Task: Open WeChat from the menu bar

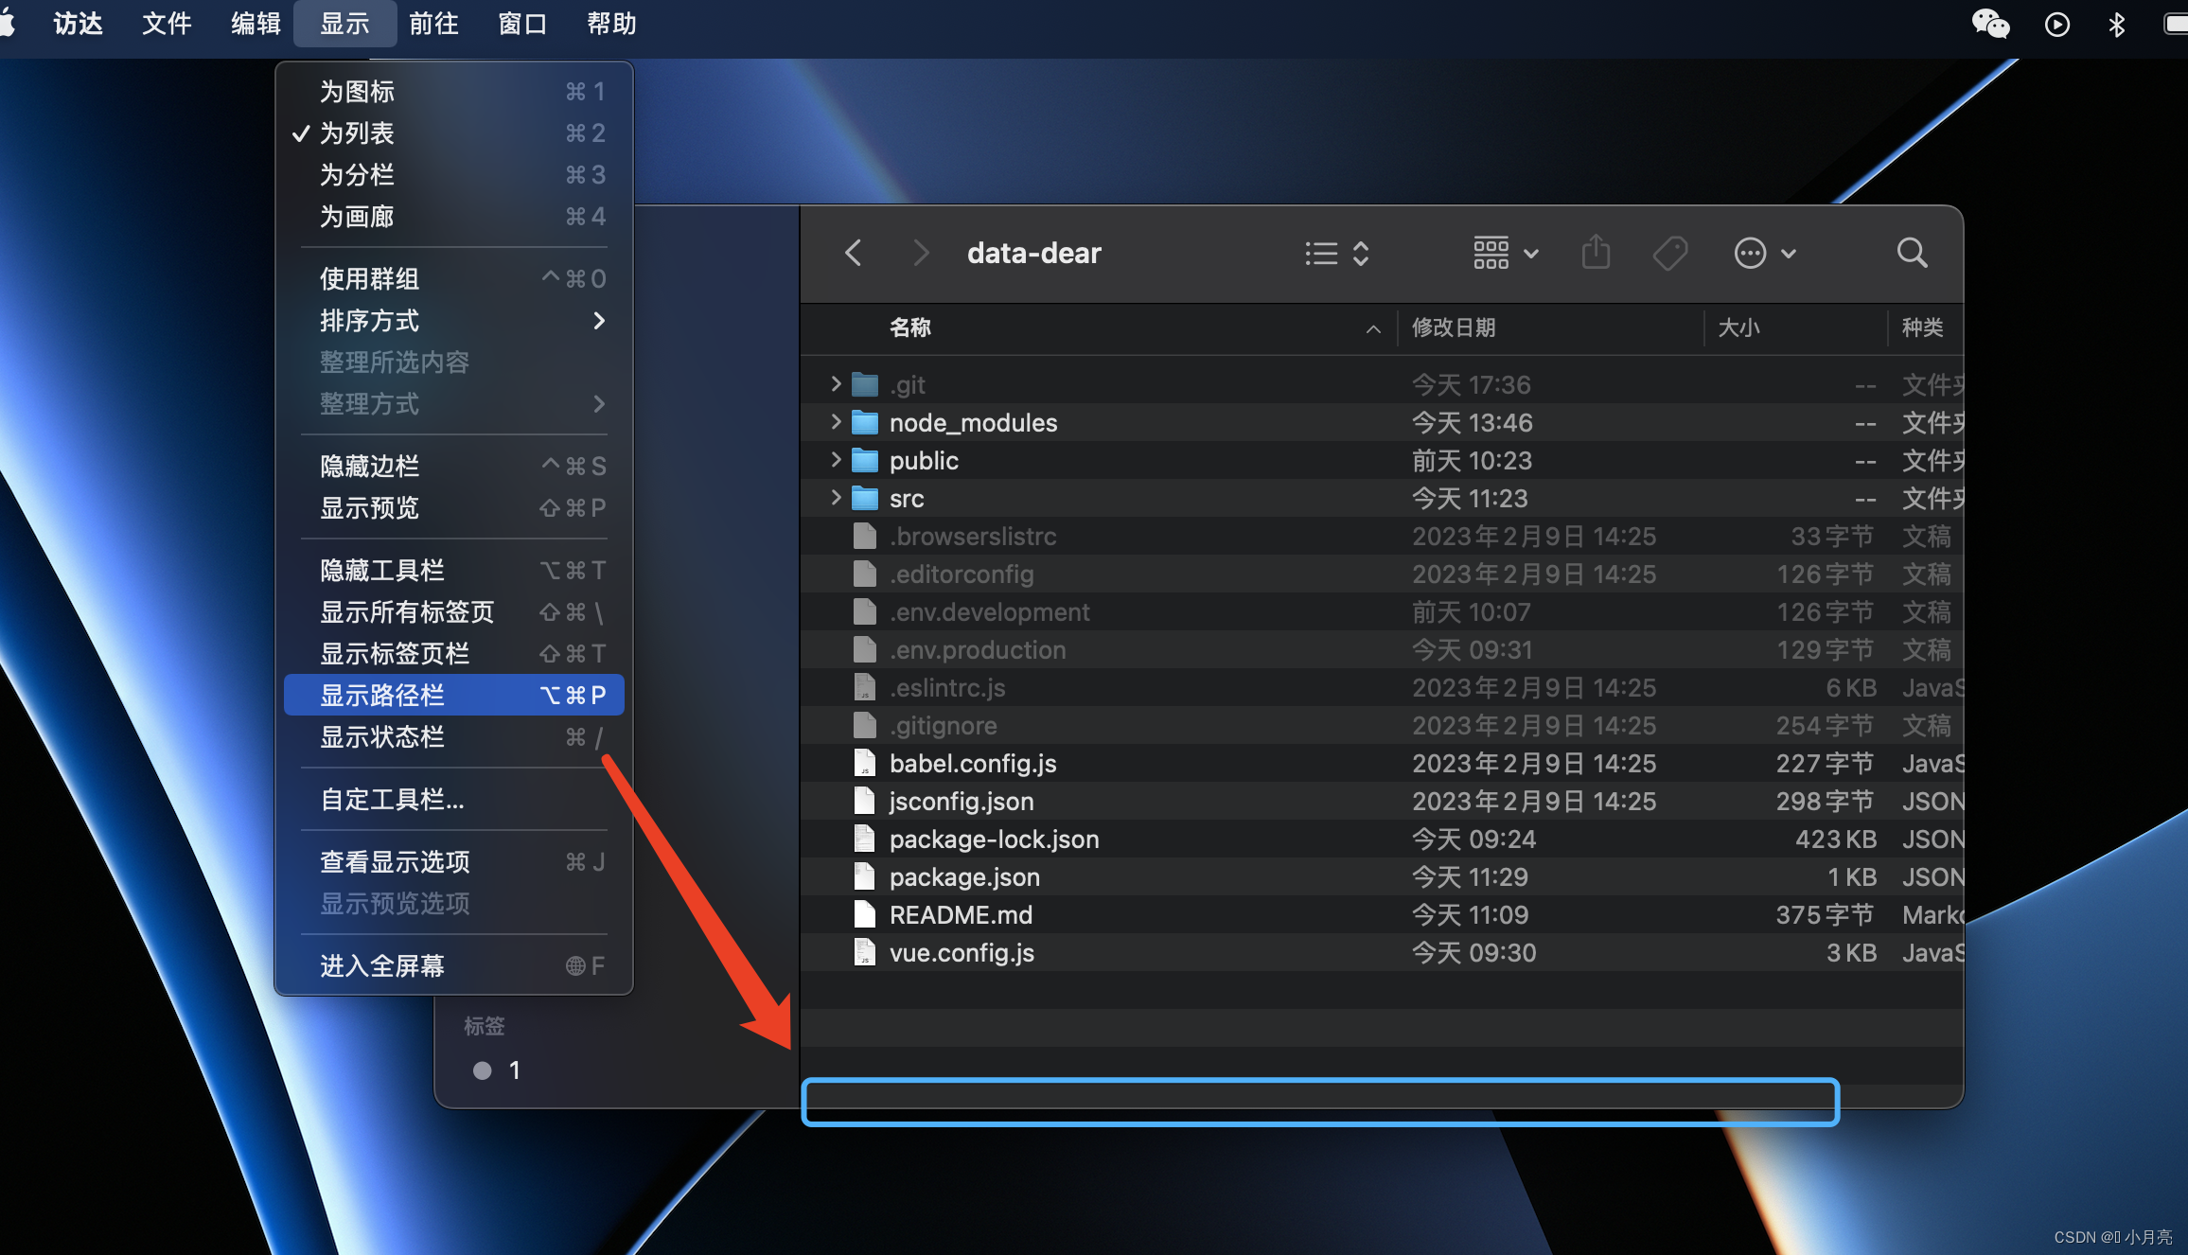Action: coord(1990,24)
